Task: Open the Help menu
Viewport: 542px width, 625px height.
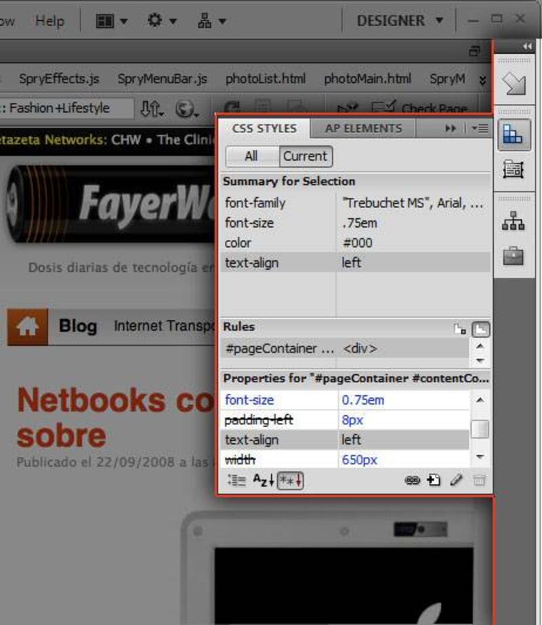Action: click(49, 21)
